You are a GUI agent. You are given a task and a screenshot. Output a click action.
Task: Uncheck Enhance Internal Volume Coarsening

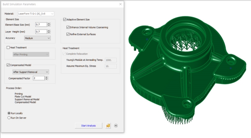pyautogui.click(x=68, y=27)
